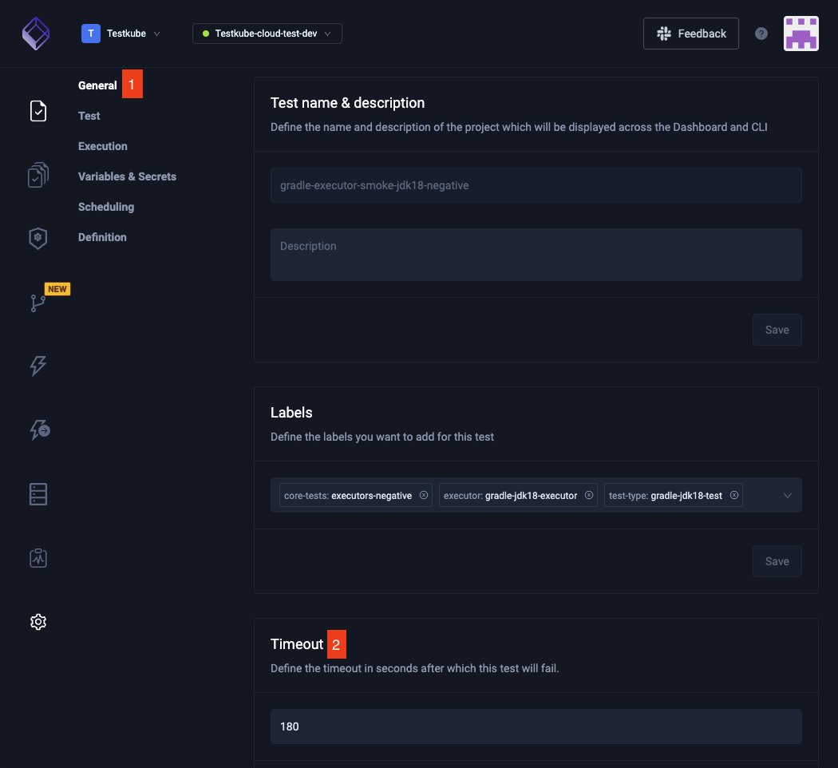The image size is (838, 768).
Task: Switch to the Scheduling tab
Action: (106, 206)
